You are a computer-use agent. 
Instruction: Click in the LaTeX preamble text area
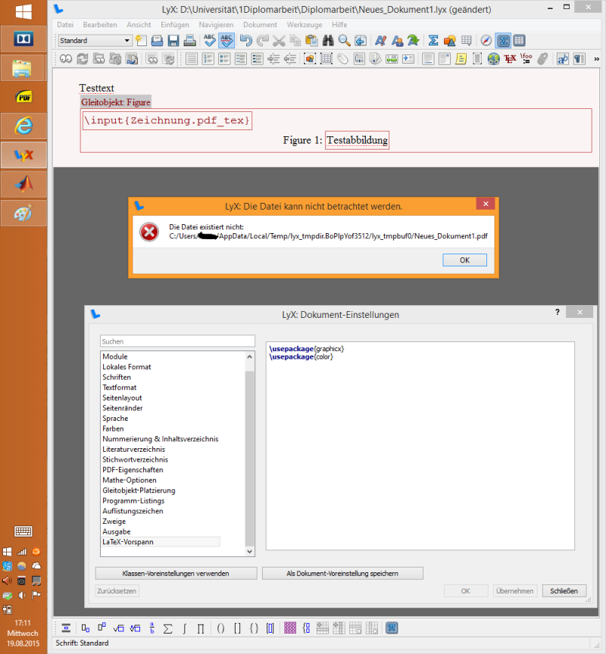coord(420,446)
